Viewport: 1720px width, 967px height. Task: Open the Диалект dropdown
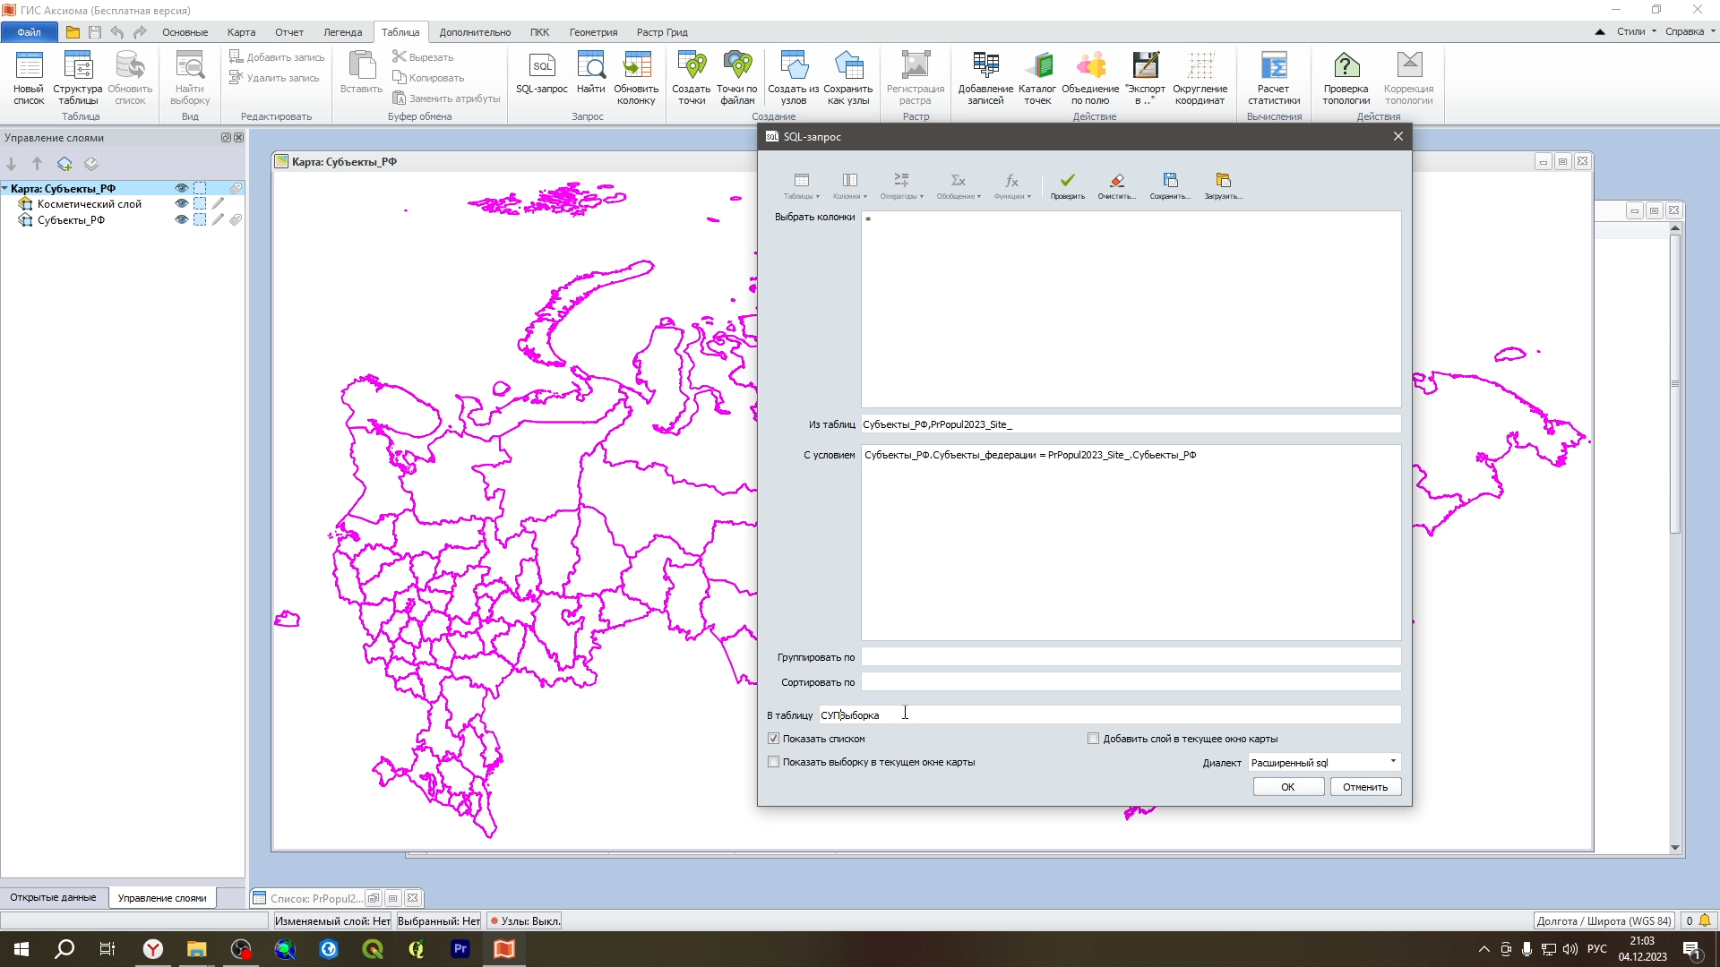(1392, 762)
